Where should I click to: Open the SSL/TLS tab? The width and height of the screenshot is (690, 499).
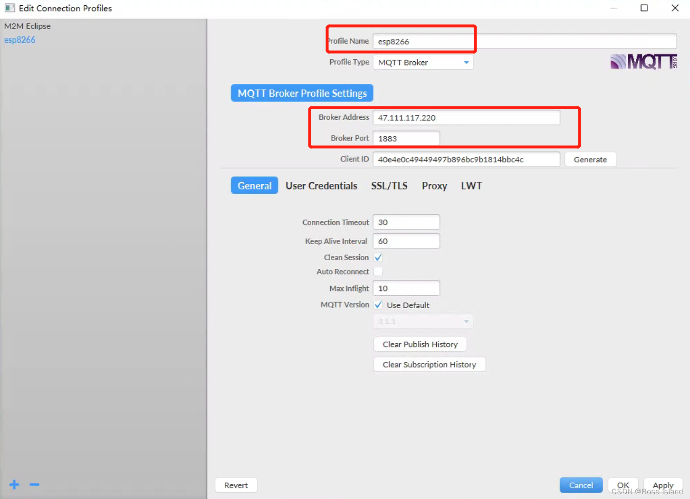[x=389, y=186]
